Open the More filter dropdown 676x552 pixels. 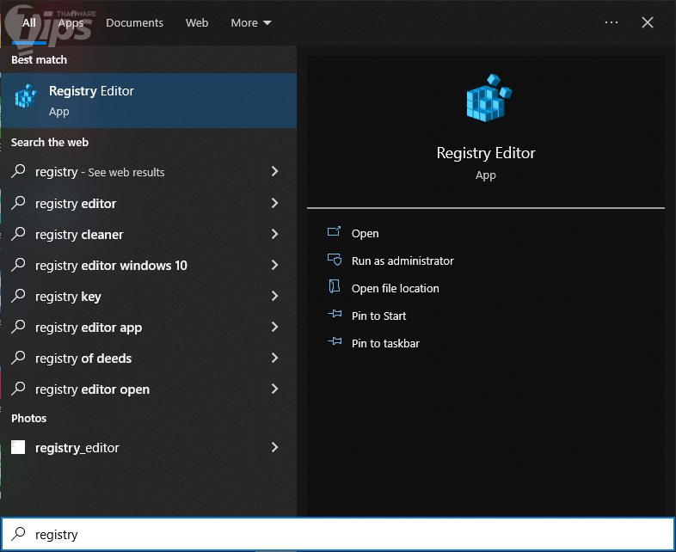[x=251, y=23]
